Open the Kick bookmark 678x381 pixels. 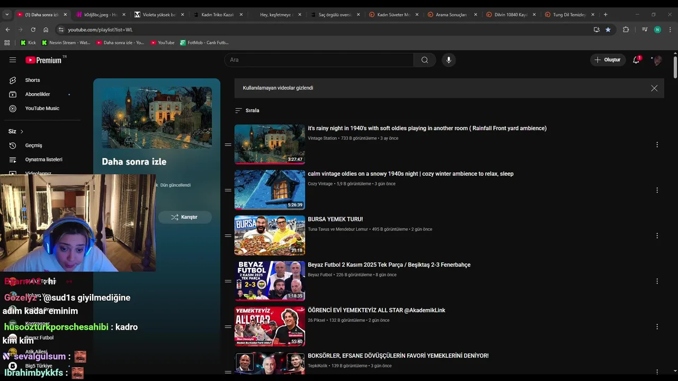click(28, 42)
